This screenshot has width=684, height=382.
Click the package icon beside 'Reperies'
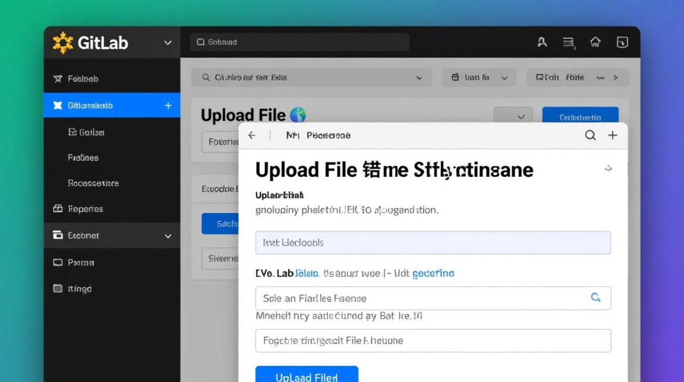58,209
